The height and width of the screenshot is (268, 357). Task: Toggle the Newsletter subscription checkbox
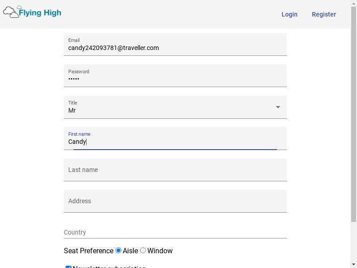pos(68,267)
